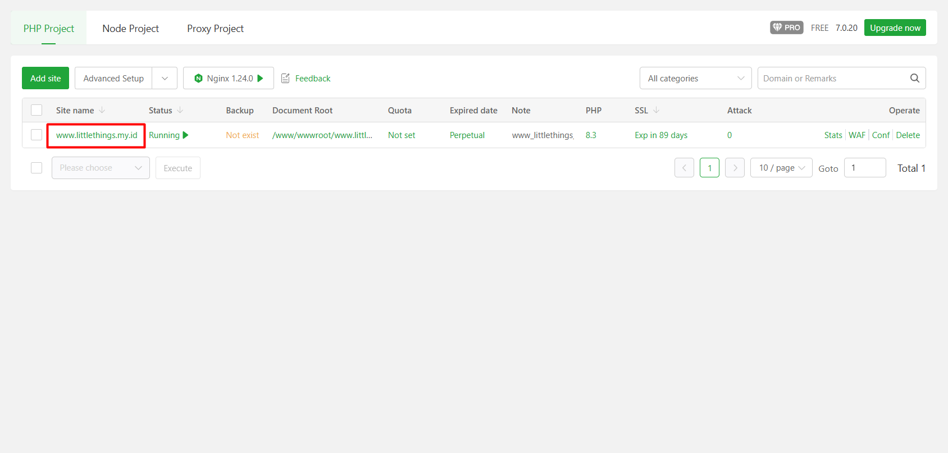Viewport: 948px width, 453px height.
Task: Tick the select-all header checkbox
Action: pos(37,111)
